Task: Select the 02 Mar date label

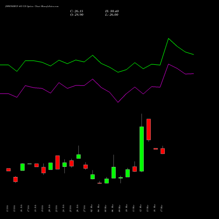Action: (92, 208)
